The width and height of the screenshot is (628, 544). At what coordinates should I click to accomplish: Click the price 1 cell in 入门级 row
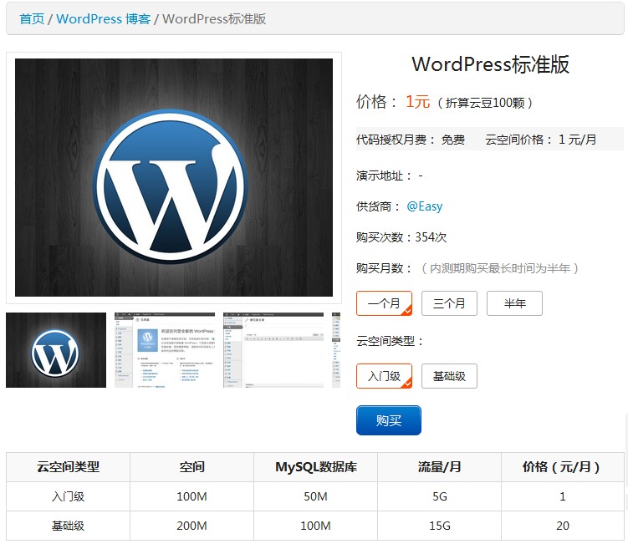562,496
